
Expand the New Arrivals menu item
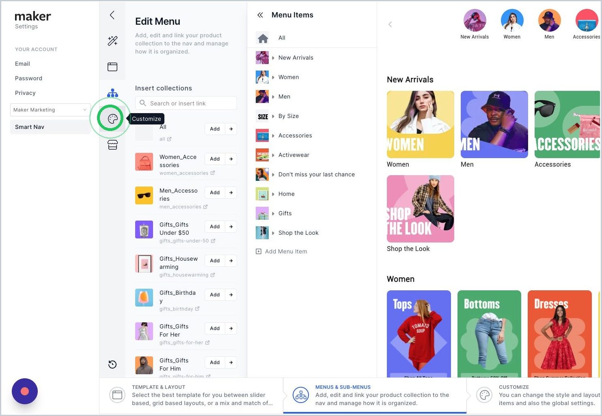[273, 58]
